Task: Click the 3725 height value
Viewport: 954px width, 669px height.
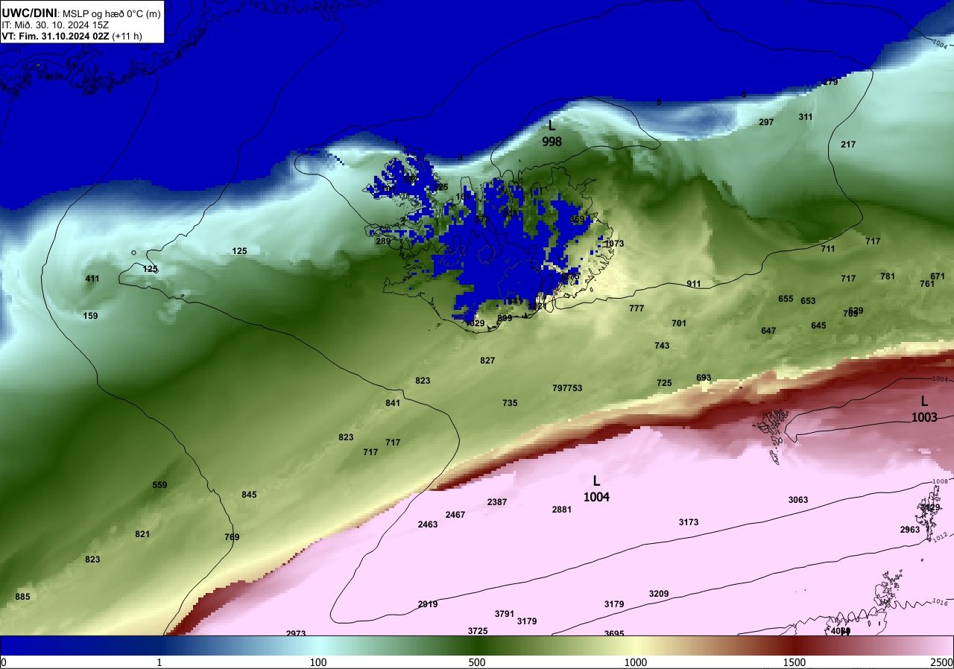Action: 478,631
